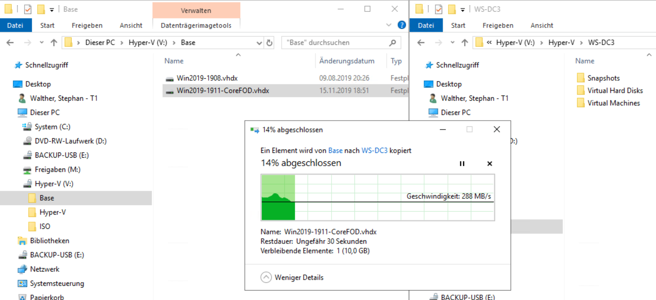Open the Base source folder link
This screenshot has width=656, height=300.
click(335, 150)
